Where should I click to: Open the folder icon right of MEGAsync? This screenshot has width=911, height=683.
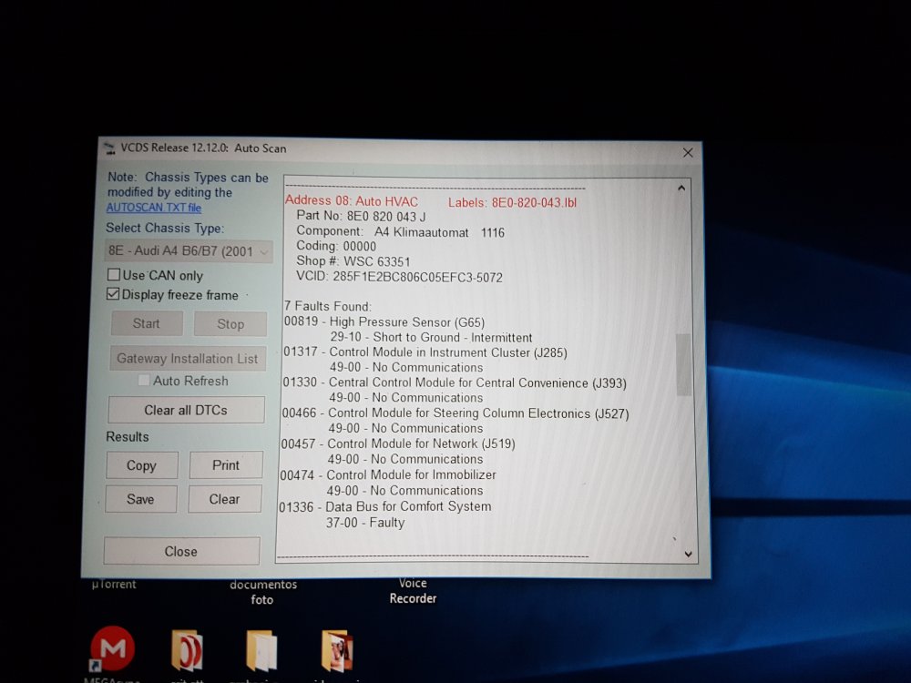point(187,650)
